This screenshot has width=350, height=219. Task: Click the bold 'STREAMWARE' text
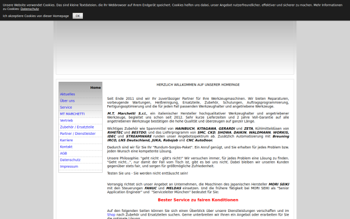[x=139, y=136]
